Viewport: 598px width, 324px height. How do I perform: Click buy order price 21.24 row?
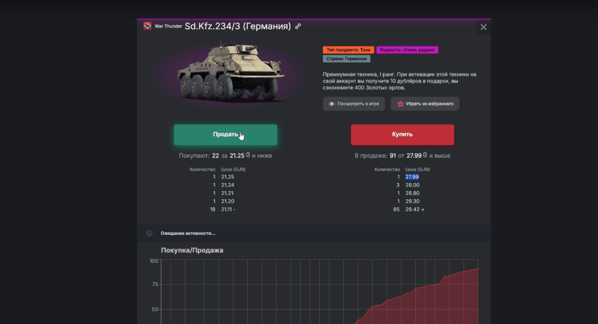224,185
